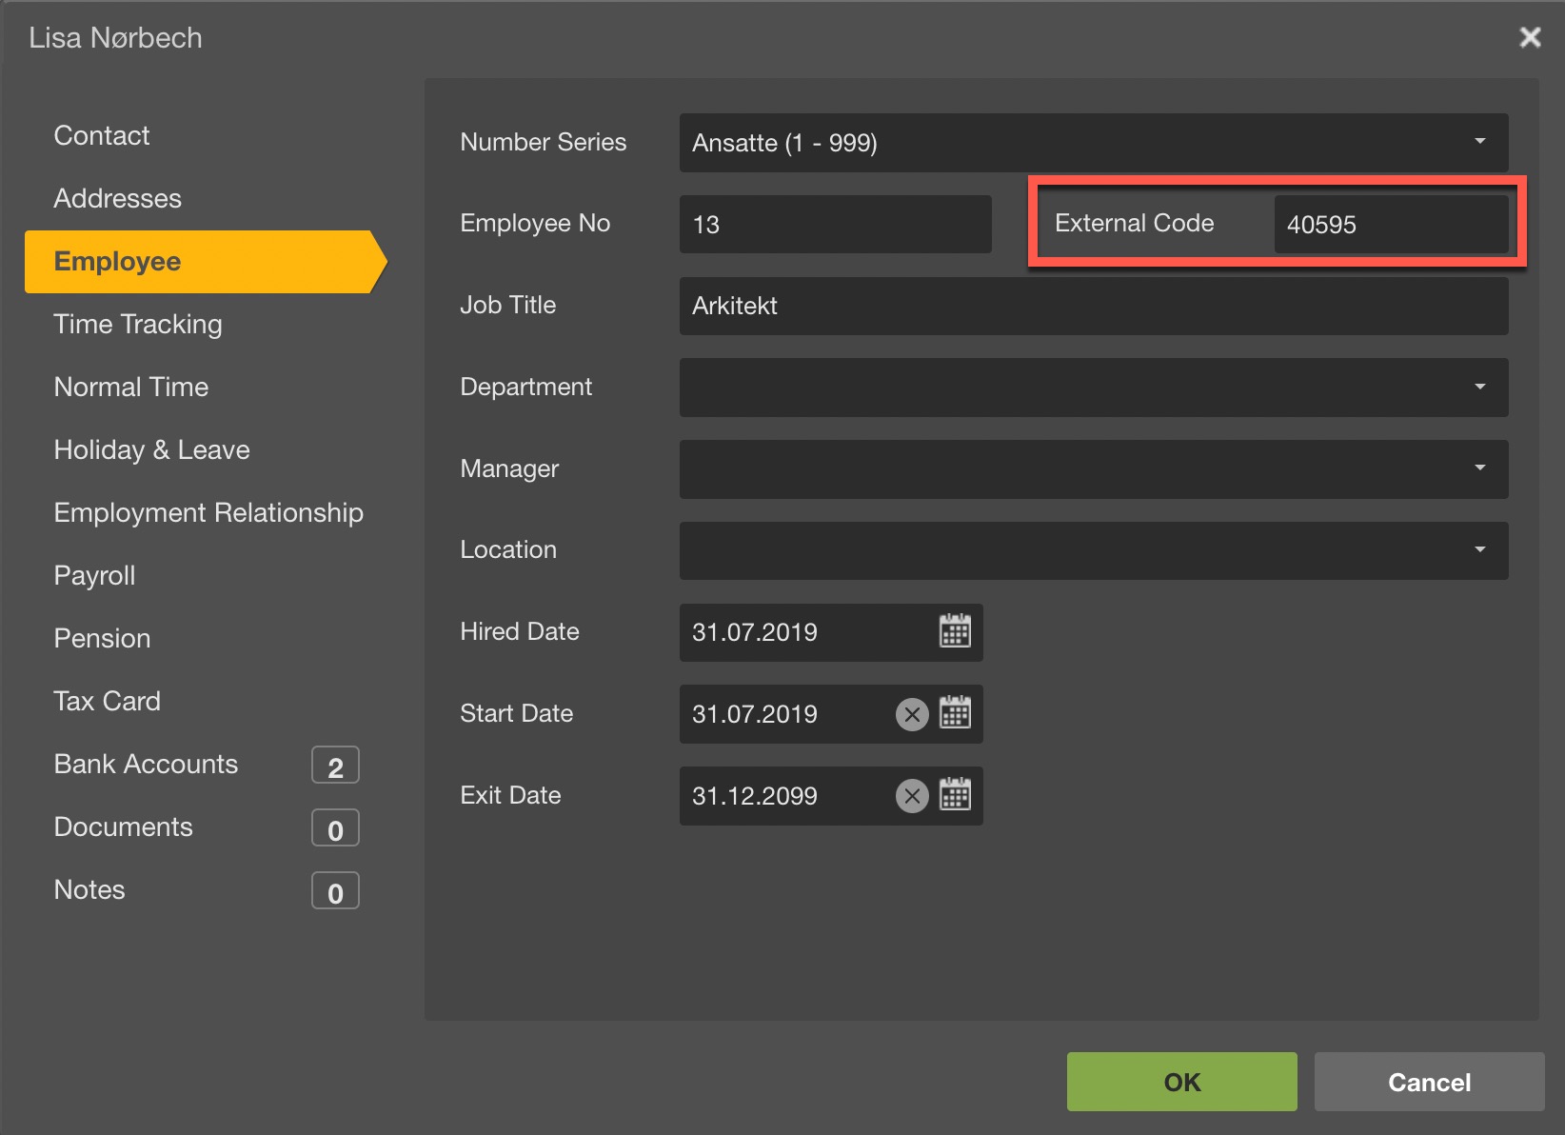1565x1135 pixels.
Task: Select the Payroll tab
Action: pos(94,575)
